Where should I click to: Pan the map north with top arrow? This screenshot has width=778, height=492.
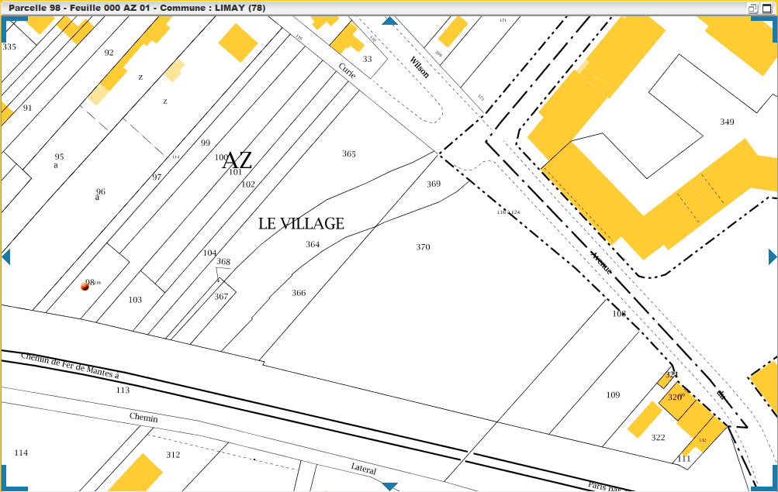[389, 21]
